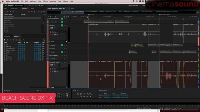Click the Boom track volume knob
The height and width of the screenshot is (112, 200).
tap(52, 28)
